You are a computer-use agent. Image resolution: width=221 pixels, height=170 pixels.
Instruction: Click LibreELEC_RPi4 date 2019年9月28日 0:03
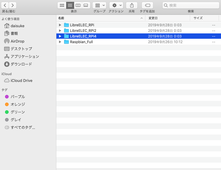click(165, 36)
